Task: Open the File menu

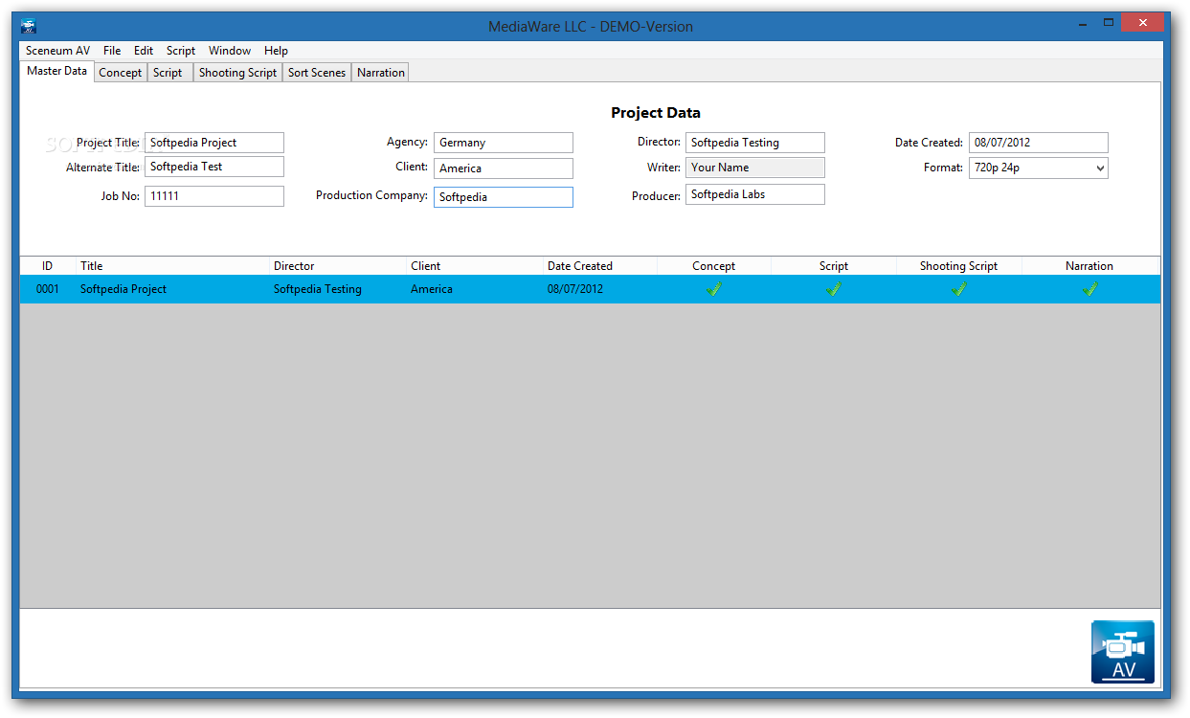Action: (112, 51)
